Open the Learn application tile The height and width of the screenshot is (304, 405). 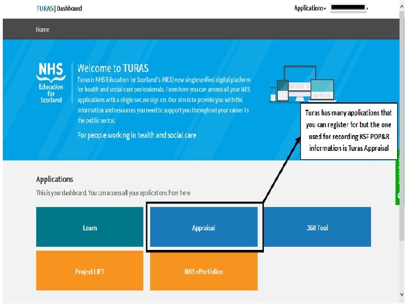(89, 227)
